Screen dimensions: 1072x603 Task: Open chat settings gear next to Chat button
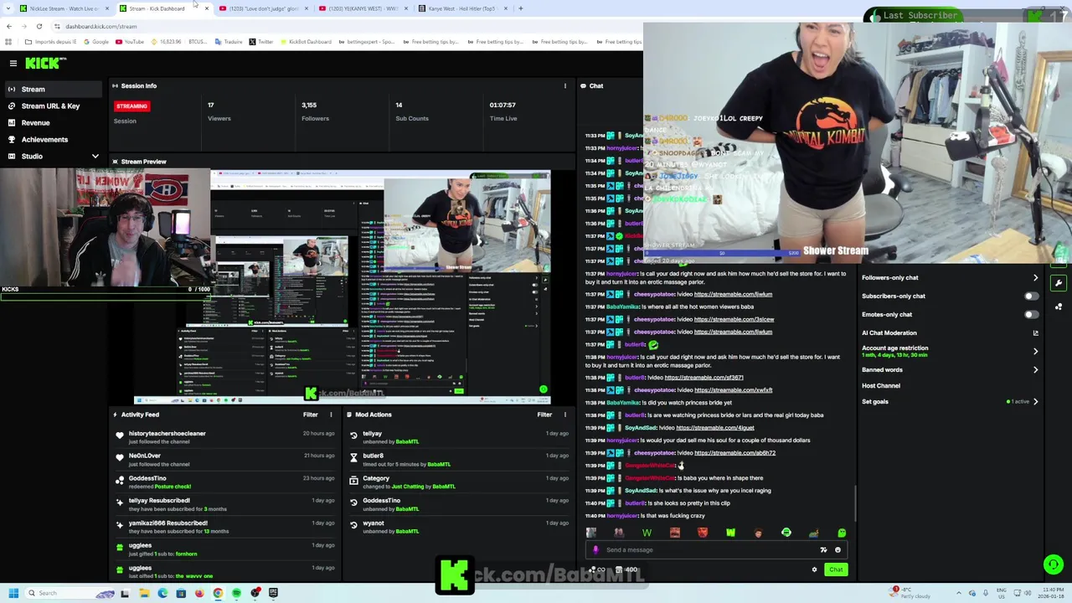click(x=814, y=569)
